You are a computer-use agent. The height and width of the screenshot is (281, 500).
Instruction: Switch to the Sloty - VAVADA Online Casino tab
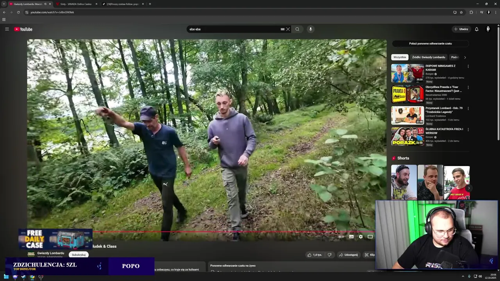(x=77, y=4)
